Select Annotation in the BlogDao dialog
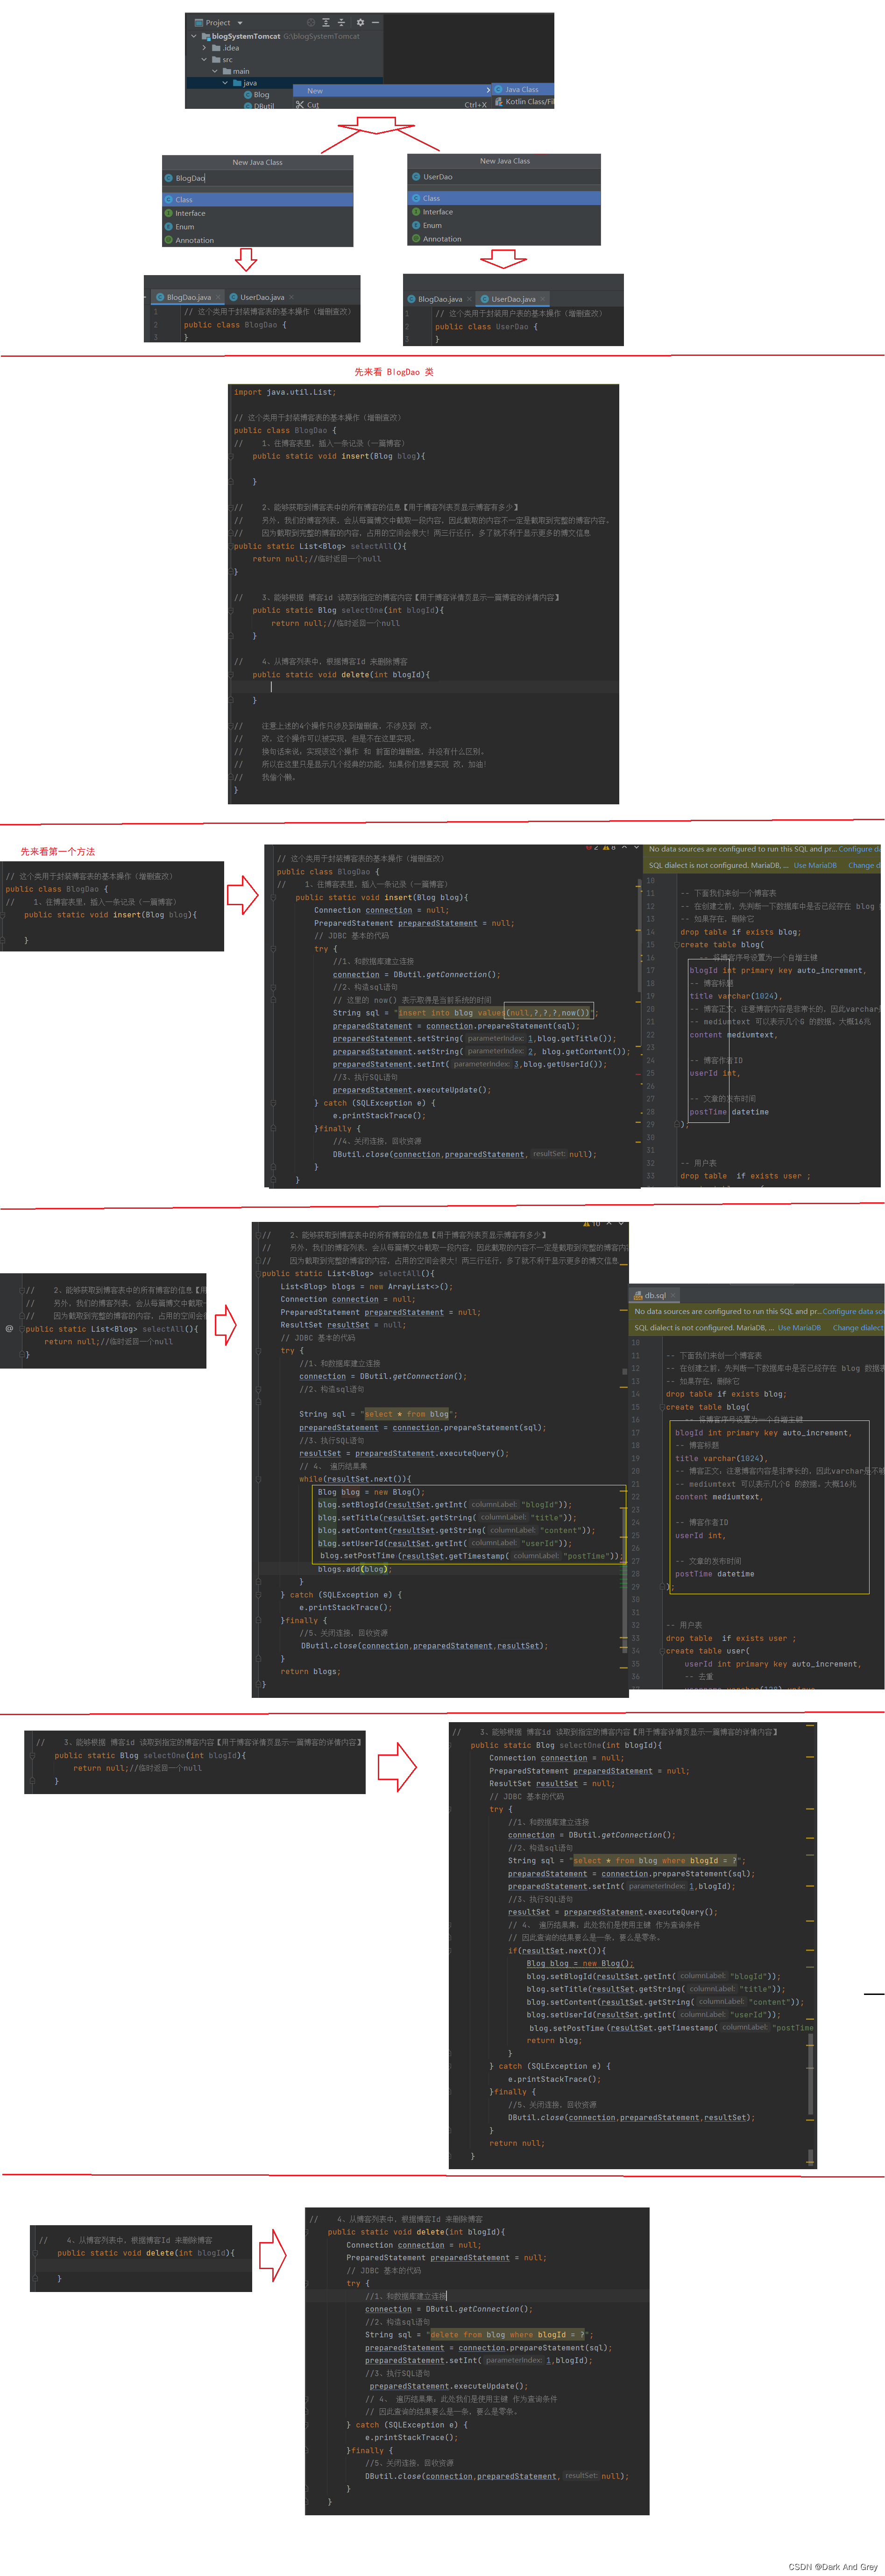 (258, 240)
